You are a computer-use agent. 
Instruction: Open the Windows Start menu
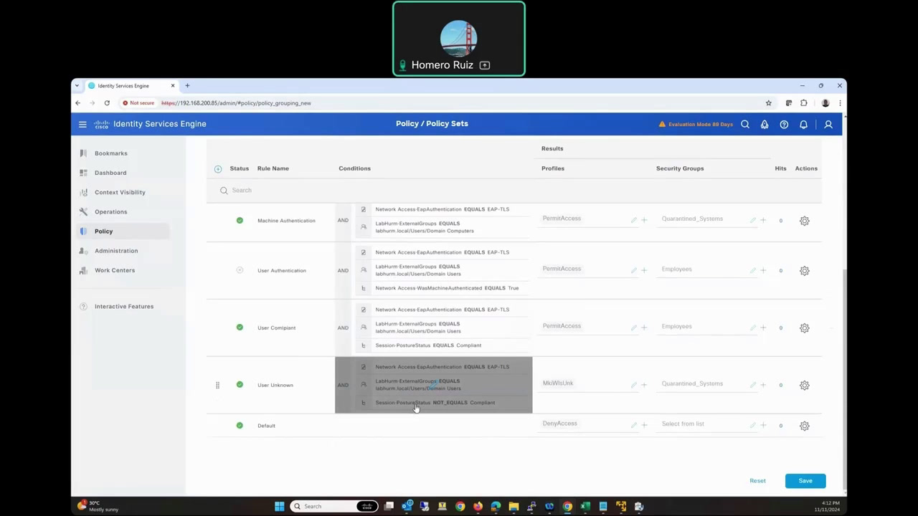(279, 506)
